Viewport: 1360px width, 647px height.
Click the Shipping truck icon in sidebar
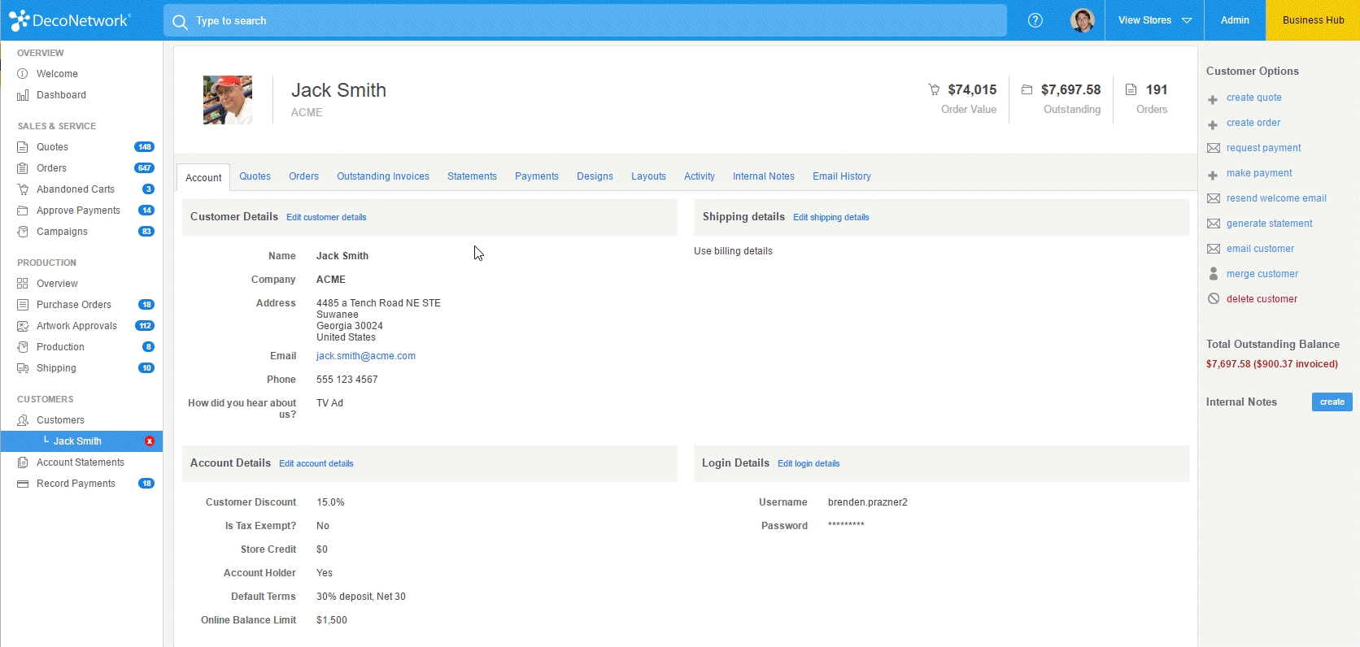(23, 368)
